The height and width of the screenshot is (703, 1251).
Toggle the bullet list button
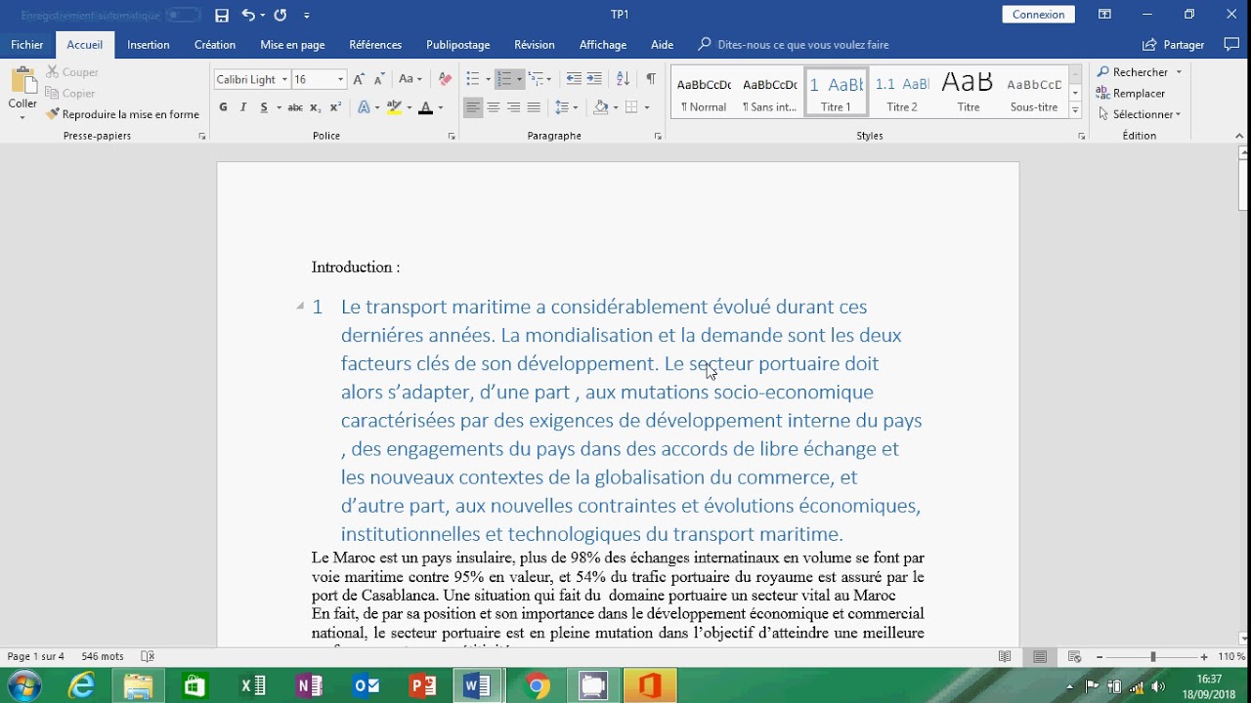473,79
